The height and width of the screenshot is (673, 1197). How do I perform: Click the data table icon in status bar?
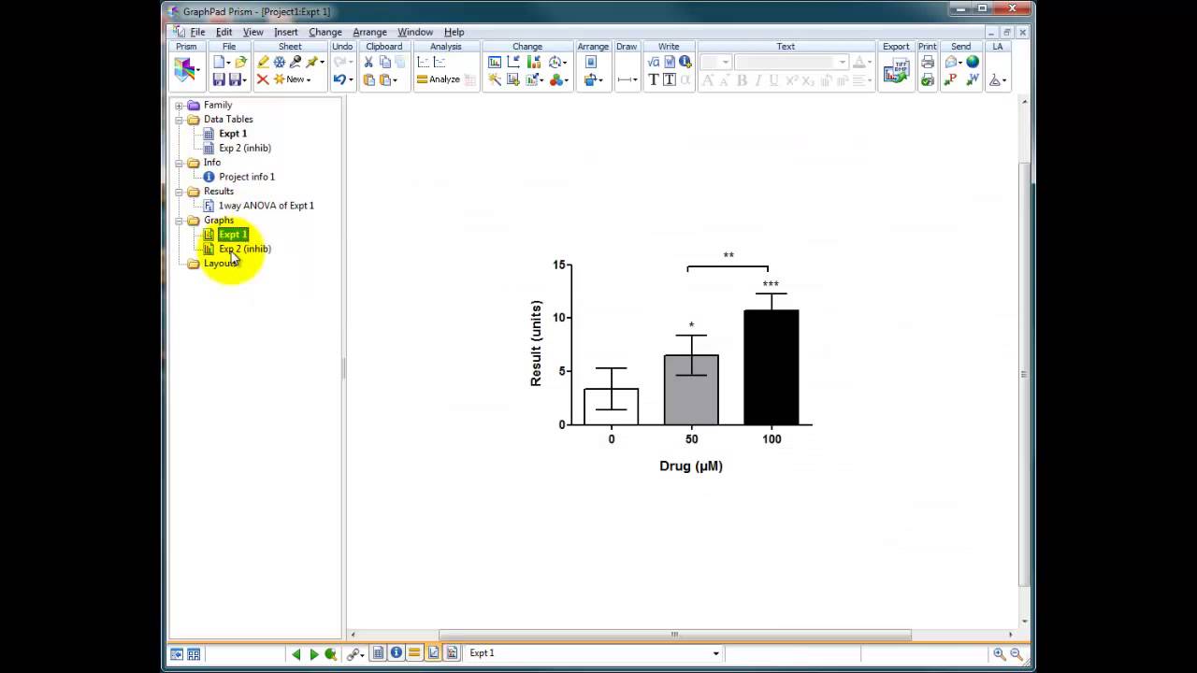(379, 653)
